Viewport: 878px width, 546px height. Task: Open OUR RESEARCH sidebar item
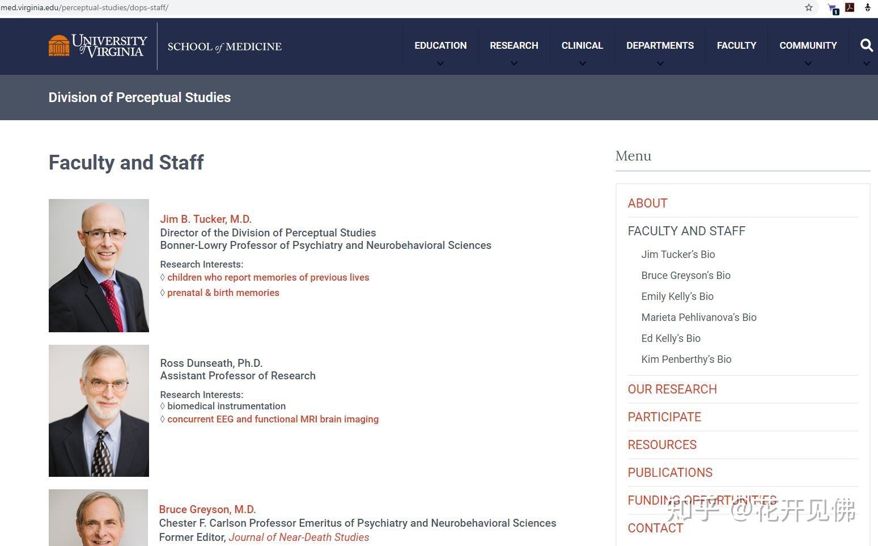[x=672, y=389]
